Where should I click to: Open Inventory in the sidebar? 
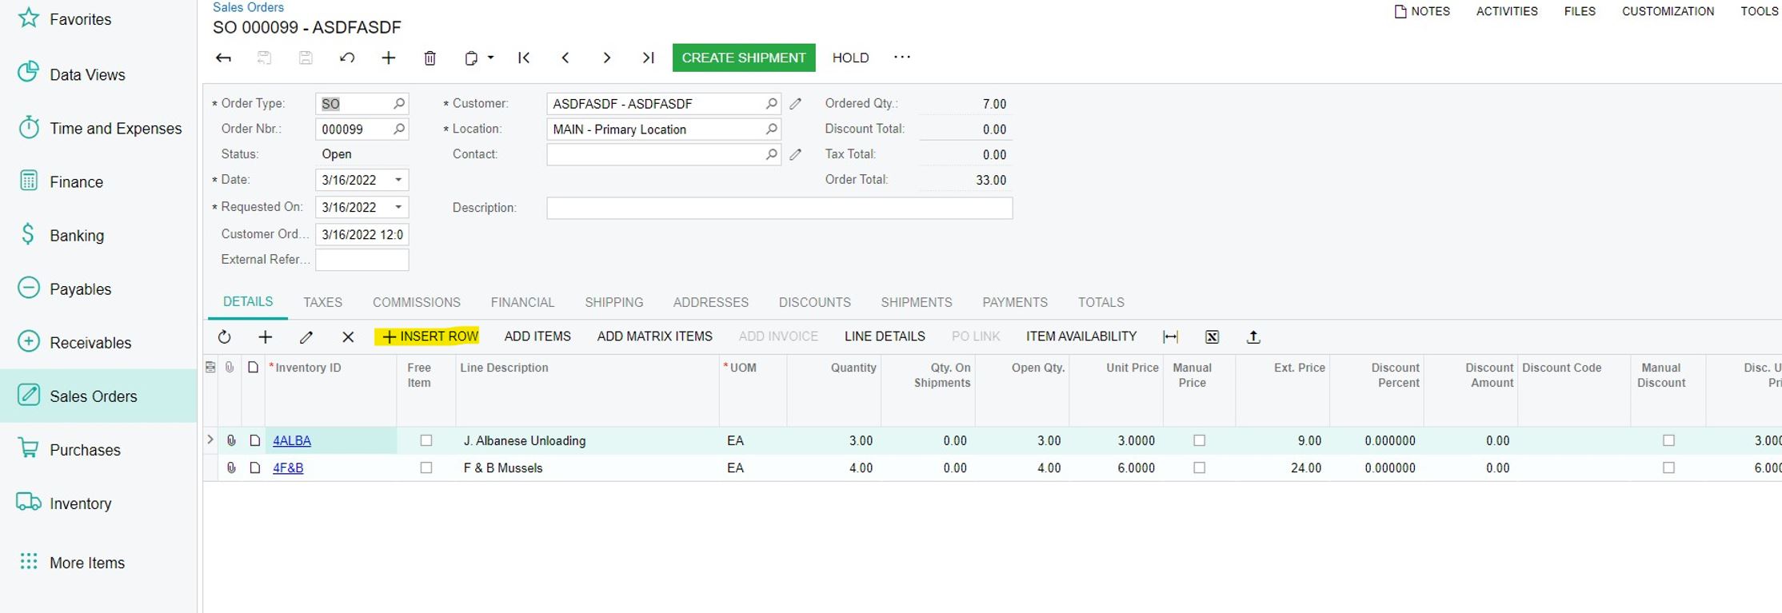tap(98, 504)
